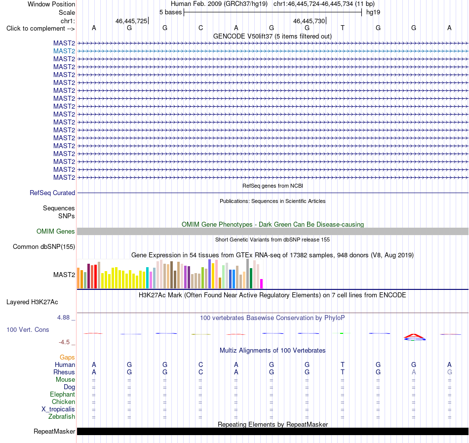Click the RepeatMasker track label

[54, 431]
